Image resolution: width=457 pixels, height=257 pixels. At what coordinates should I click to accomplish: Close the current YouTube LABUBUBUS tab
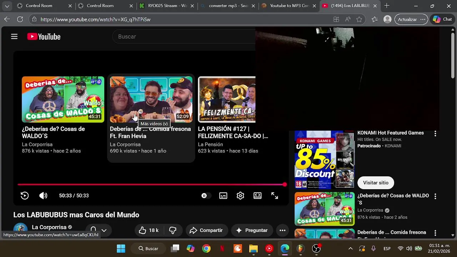click(375, 6)
